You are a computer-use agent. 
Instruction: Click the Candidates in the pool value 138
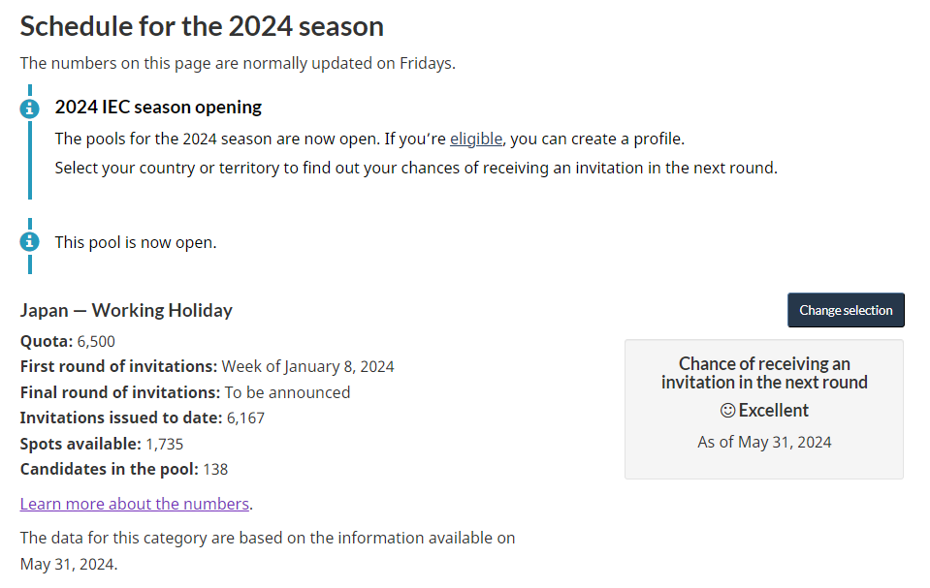pyautogui.click(x=215, y=470)
